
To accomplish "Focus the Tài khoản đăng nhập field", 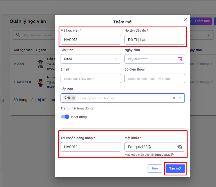I will coord(91,147).
